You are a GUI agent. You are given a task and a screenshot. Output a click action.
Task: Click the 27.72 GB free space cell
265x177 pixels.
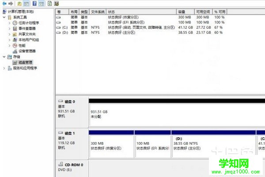(204, 27)
